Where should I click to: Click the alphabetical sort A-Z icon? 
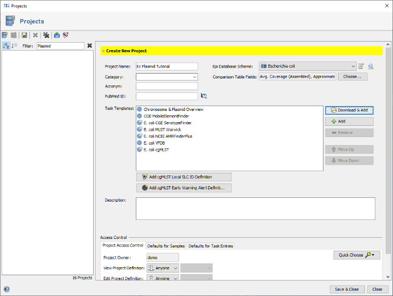tap(6, 46)
